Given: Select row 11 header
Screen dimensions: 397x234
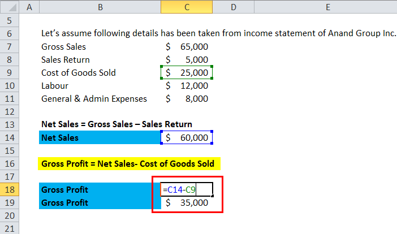Looking at the screenshot, I should 10,98.
